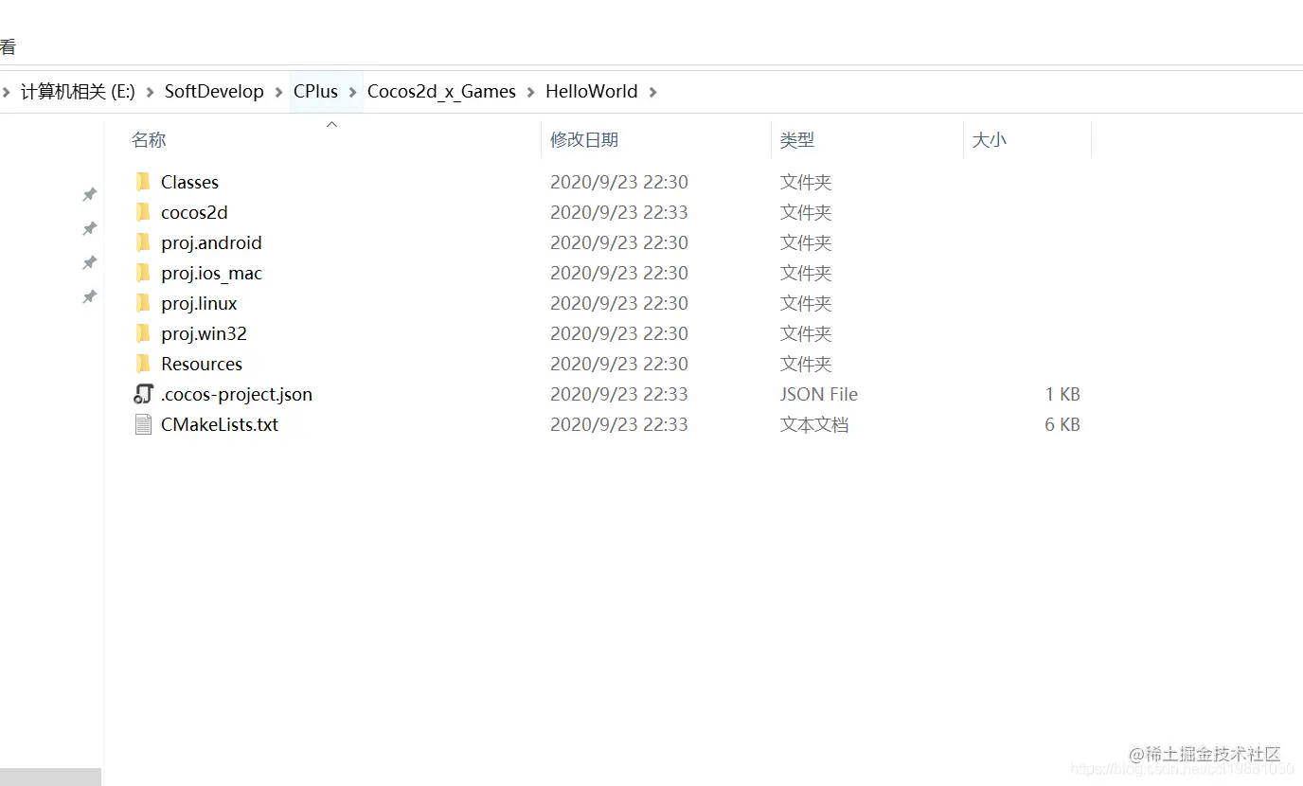Select the Resources folder name
1303x786 pixels.
pyautogui.click(x=202, y=364)
